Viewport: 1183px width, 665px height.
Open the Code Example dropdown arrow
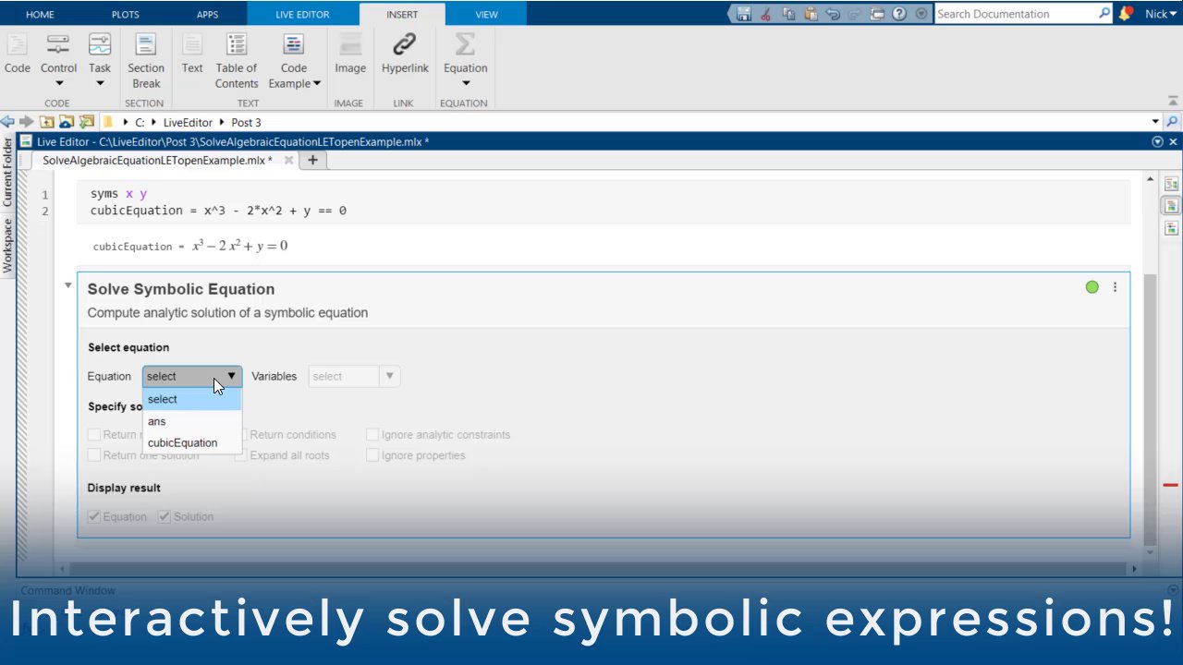316,83
